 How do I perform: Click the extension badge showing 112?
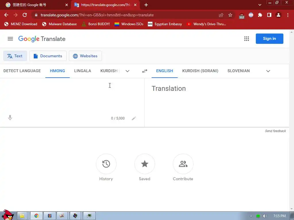click(x=241, y=16)
